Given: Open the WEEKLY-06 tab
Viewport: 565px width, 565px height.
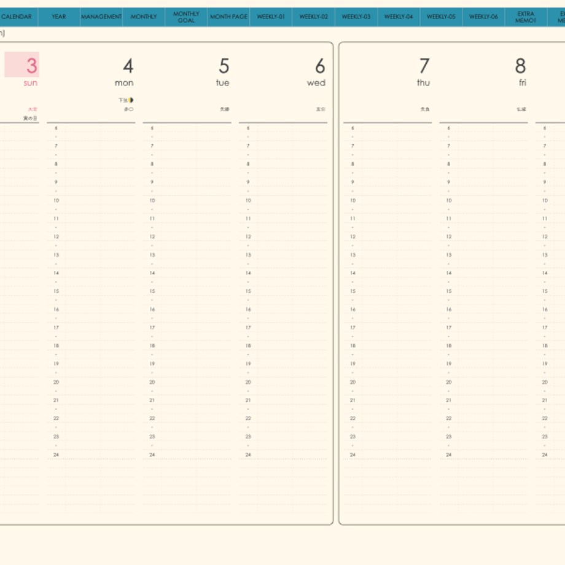Looking at the screenshot, I should tap(484, 17).
